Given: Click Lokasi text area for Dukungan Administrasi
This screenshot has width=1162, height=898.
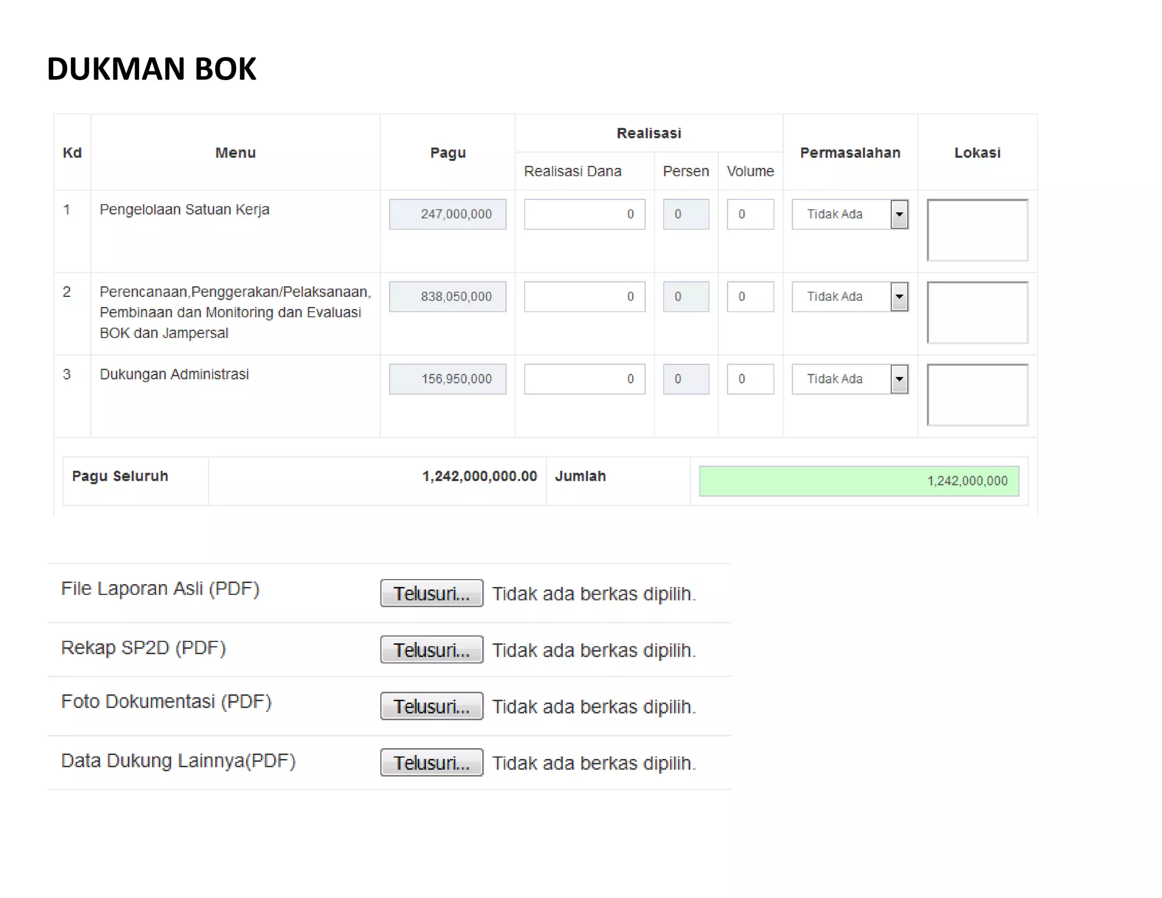Looking at the screenshot, I should 977,395.
